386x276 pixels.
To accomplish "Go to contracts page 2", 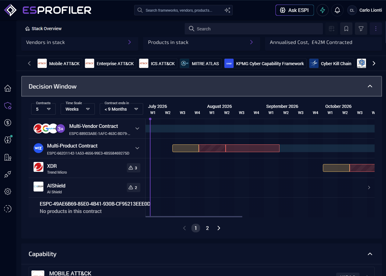I will pos(207,228).
